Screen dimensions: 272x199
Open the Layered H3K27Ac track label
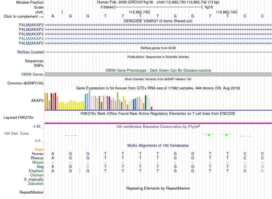tap(19, 118)
